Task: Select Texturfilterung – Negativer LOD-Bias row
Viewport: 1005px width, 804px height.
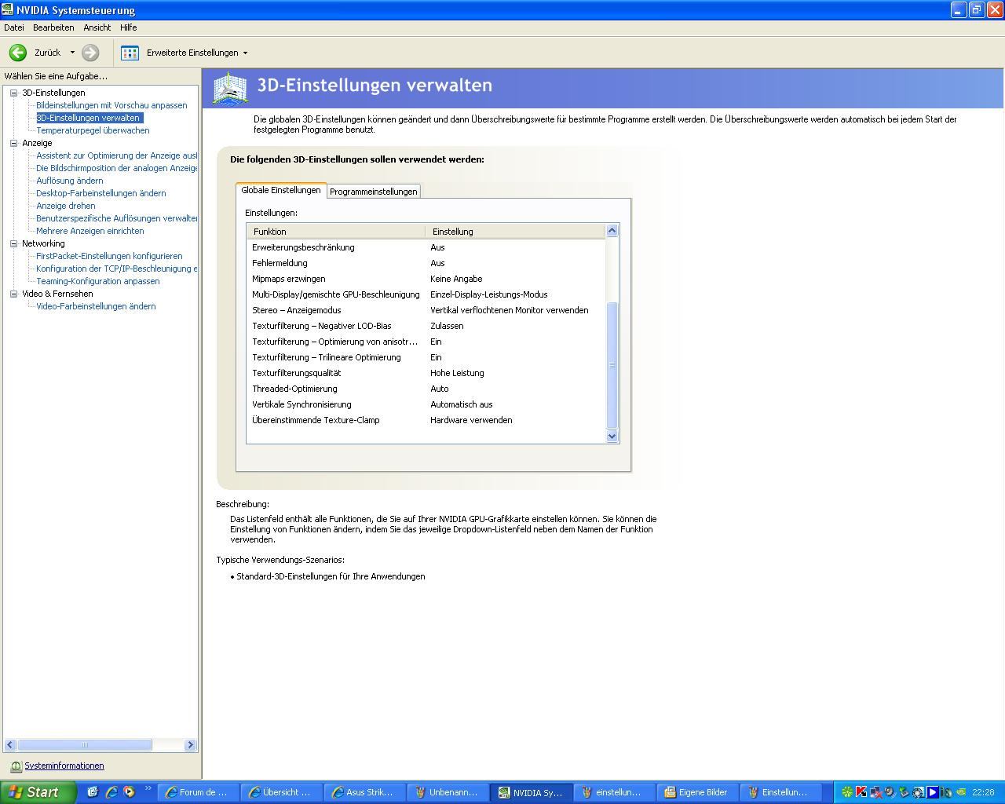Action: (x=426, y=326)
